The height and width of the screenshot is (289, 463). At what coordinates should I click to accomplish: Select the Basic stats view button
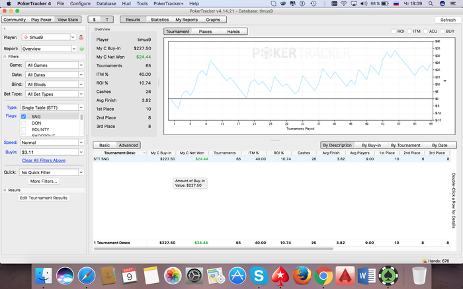point(105,145)
